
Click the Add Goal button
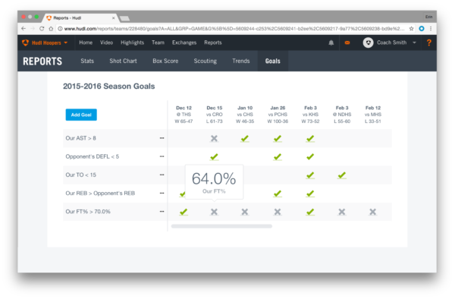(x=81, y=115)
